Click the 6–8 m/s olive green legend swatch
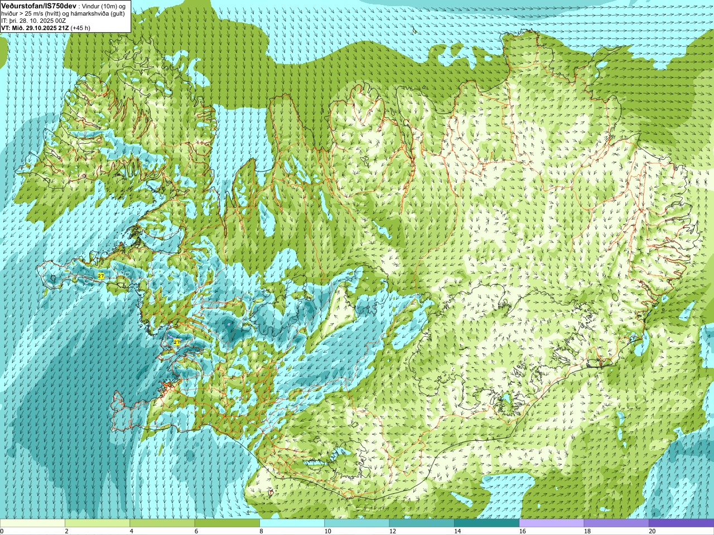This screenshot has height=535, width=714. (x=227, y=523)
